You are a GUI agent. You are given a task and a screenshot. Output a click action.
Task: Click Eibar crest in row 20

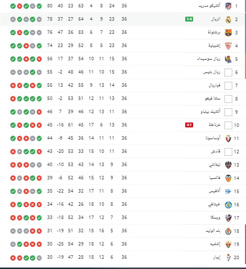coord(228,258)
